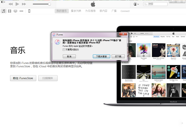Screen dimensions: 186x134
Task: Open the account user dropdown
Action: [136, 4]
